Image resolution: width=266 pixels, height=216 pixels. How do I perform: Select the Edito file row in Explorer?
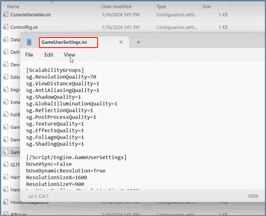click(11, 77)
